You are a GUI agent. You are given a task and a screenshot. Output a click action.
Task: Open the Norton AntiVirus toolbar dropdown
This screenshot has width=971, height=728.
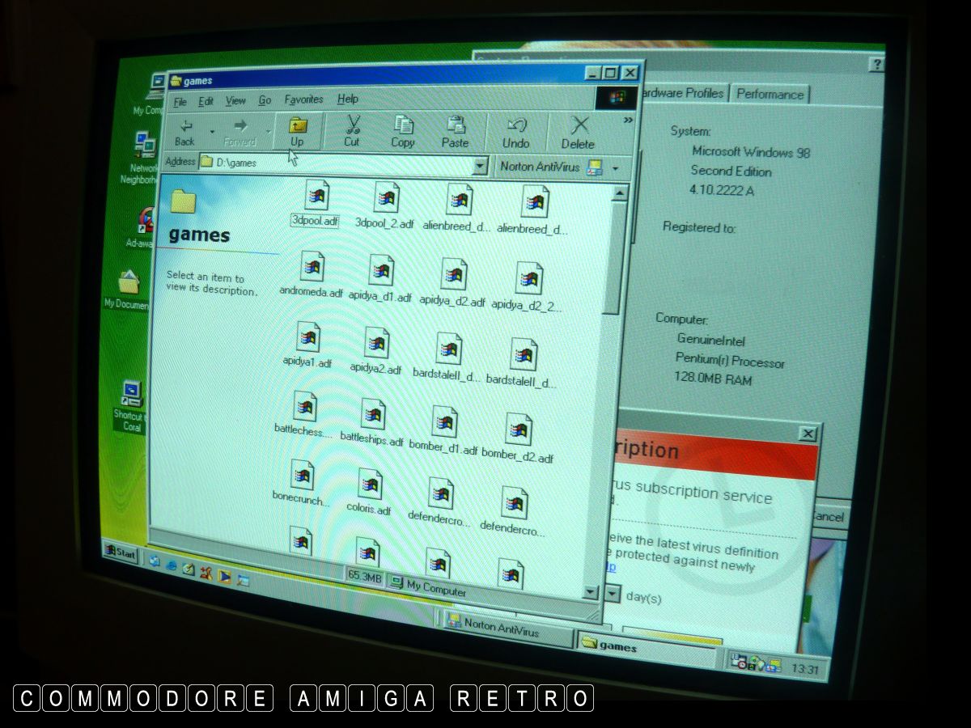click(616, 168)
